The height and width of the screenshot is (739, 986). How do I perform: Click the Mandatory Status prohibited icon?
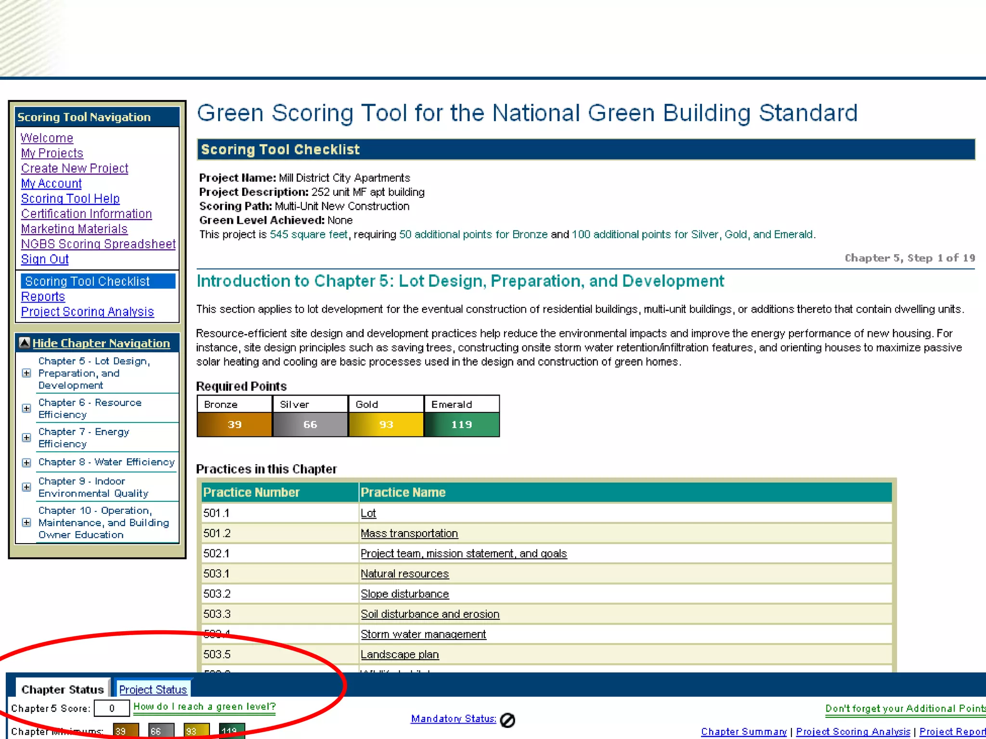point(507,720)
